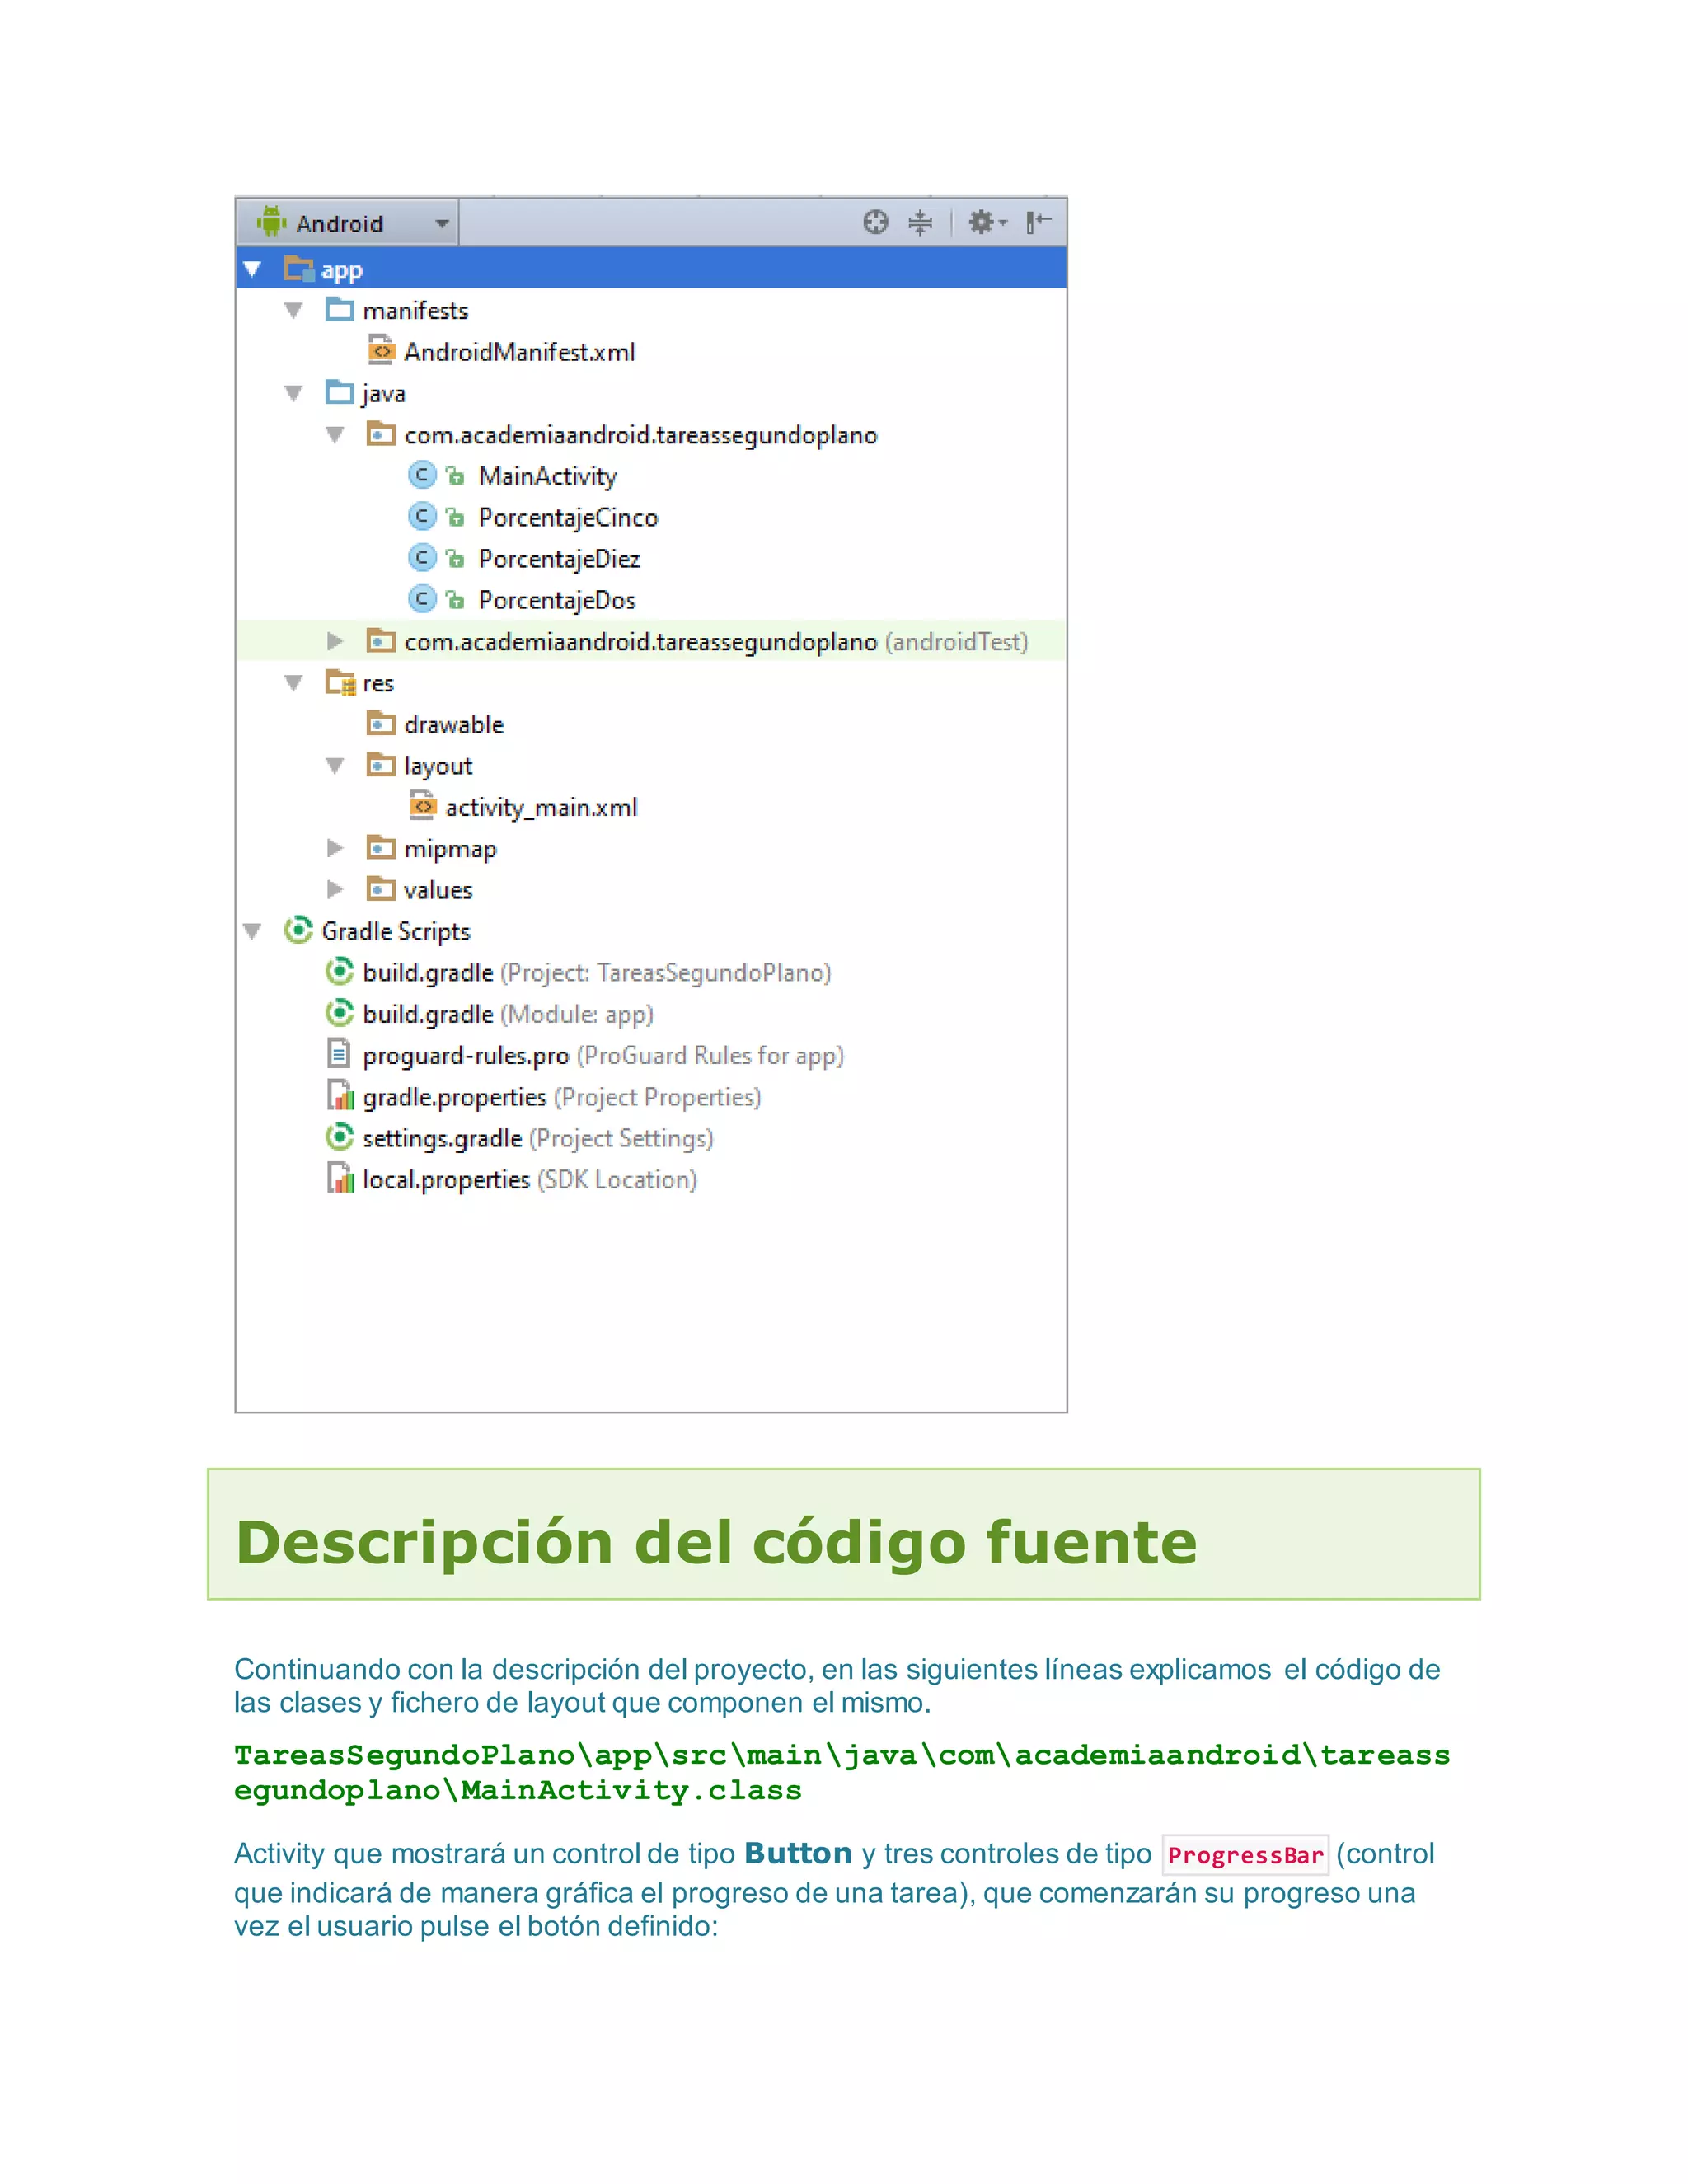Select local.properties SDK Location entry
The width and height of the screenshot is (1688, 2184).
[x=530, y=1180]
